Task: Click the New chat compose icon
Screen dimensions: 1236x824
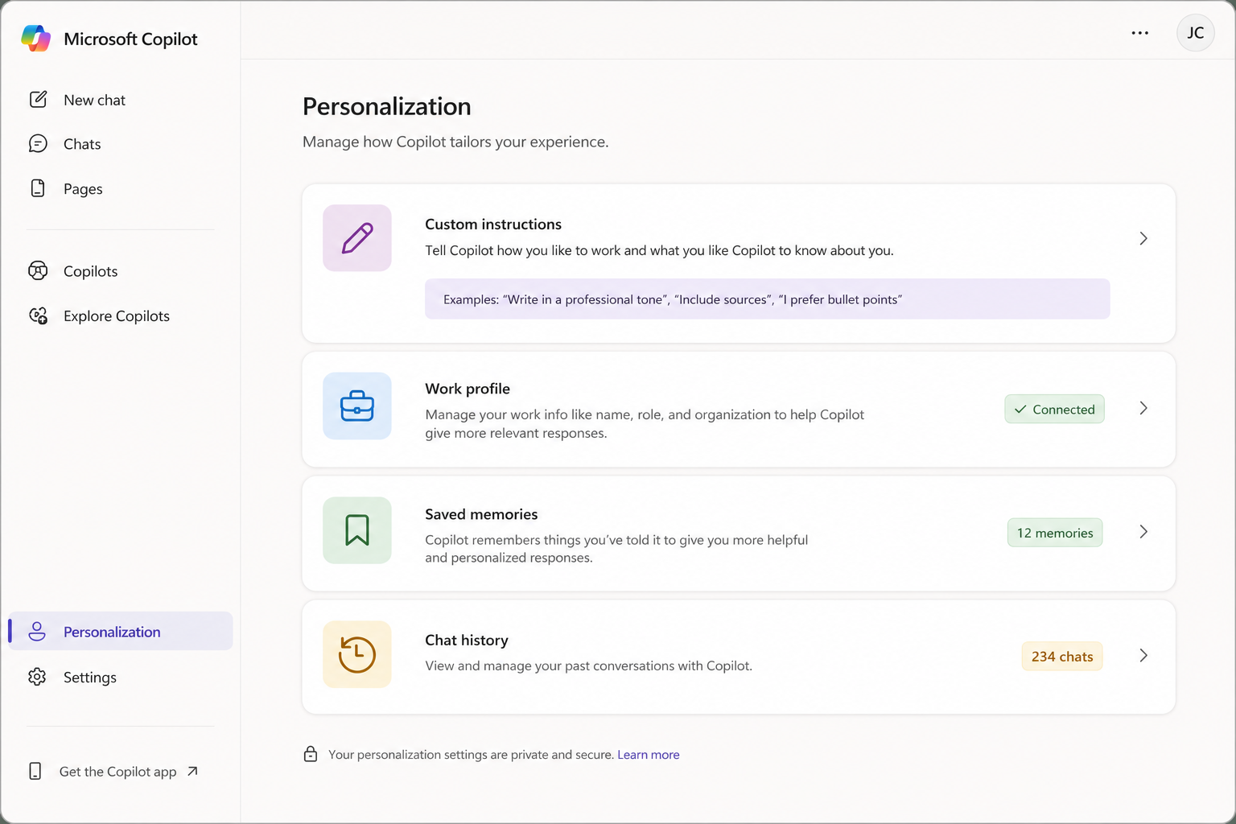Action: point(38,99)
